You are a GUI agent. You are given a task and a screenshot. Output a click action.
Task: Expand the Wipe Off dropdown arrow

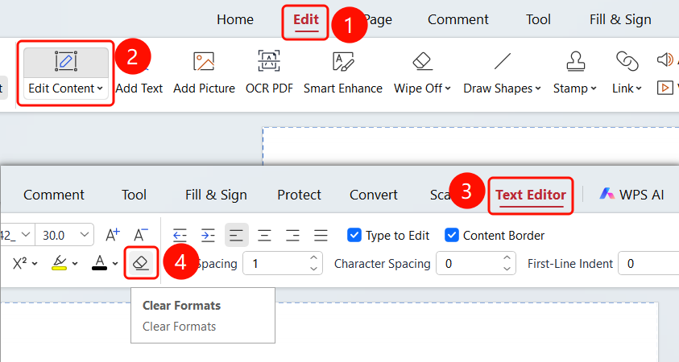pyautogui.click(x=448, y=88)
